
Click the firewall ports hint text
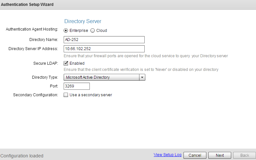(x=146, y=56)
